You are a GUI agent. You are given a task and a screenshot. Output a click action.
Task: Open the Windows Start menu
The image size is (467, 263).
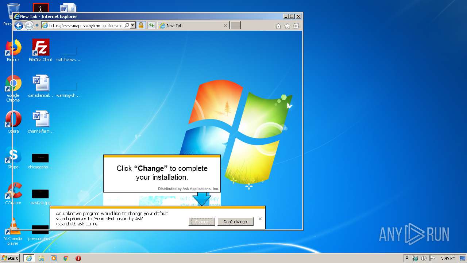tap(10, 258)
